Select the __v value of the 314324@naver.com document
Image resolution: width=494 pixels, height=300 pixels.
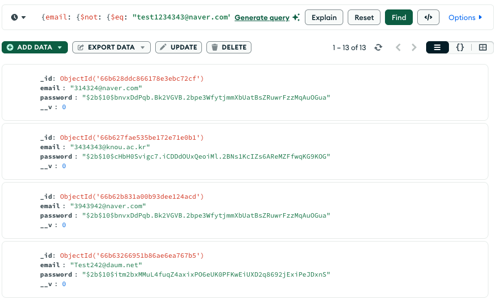[64, 107]
